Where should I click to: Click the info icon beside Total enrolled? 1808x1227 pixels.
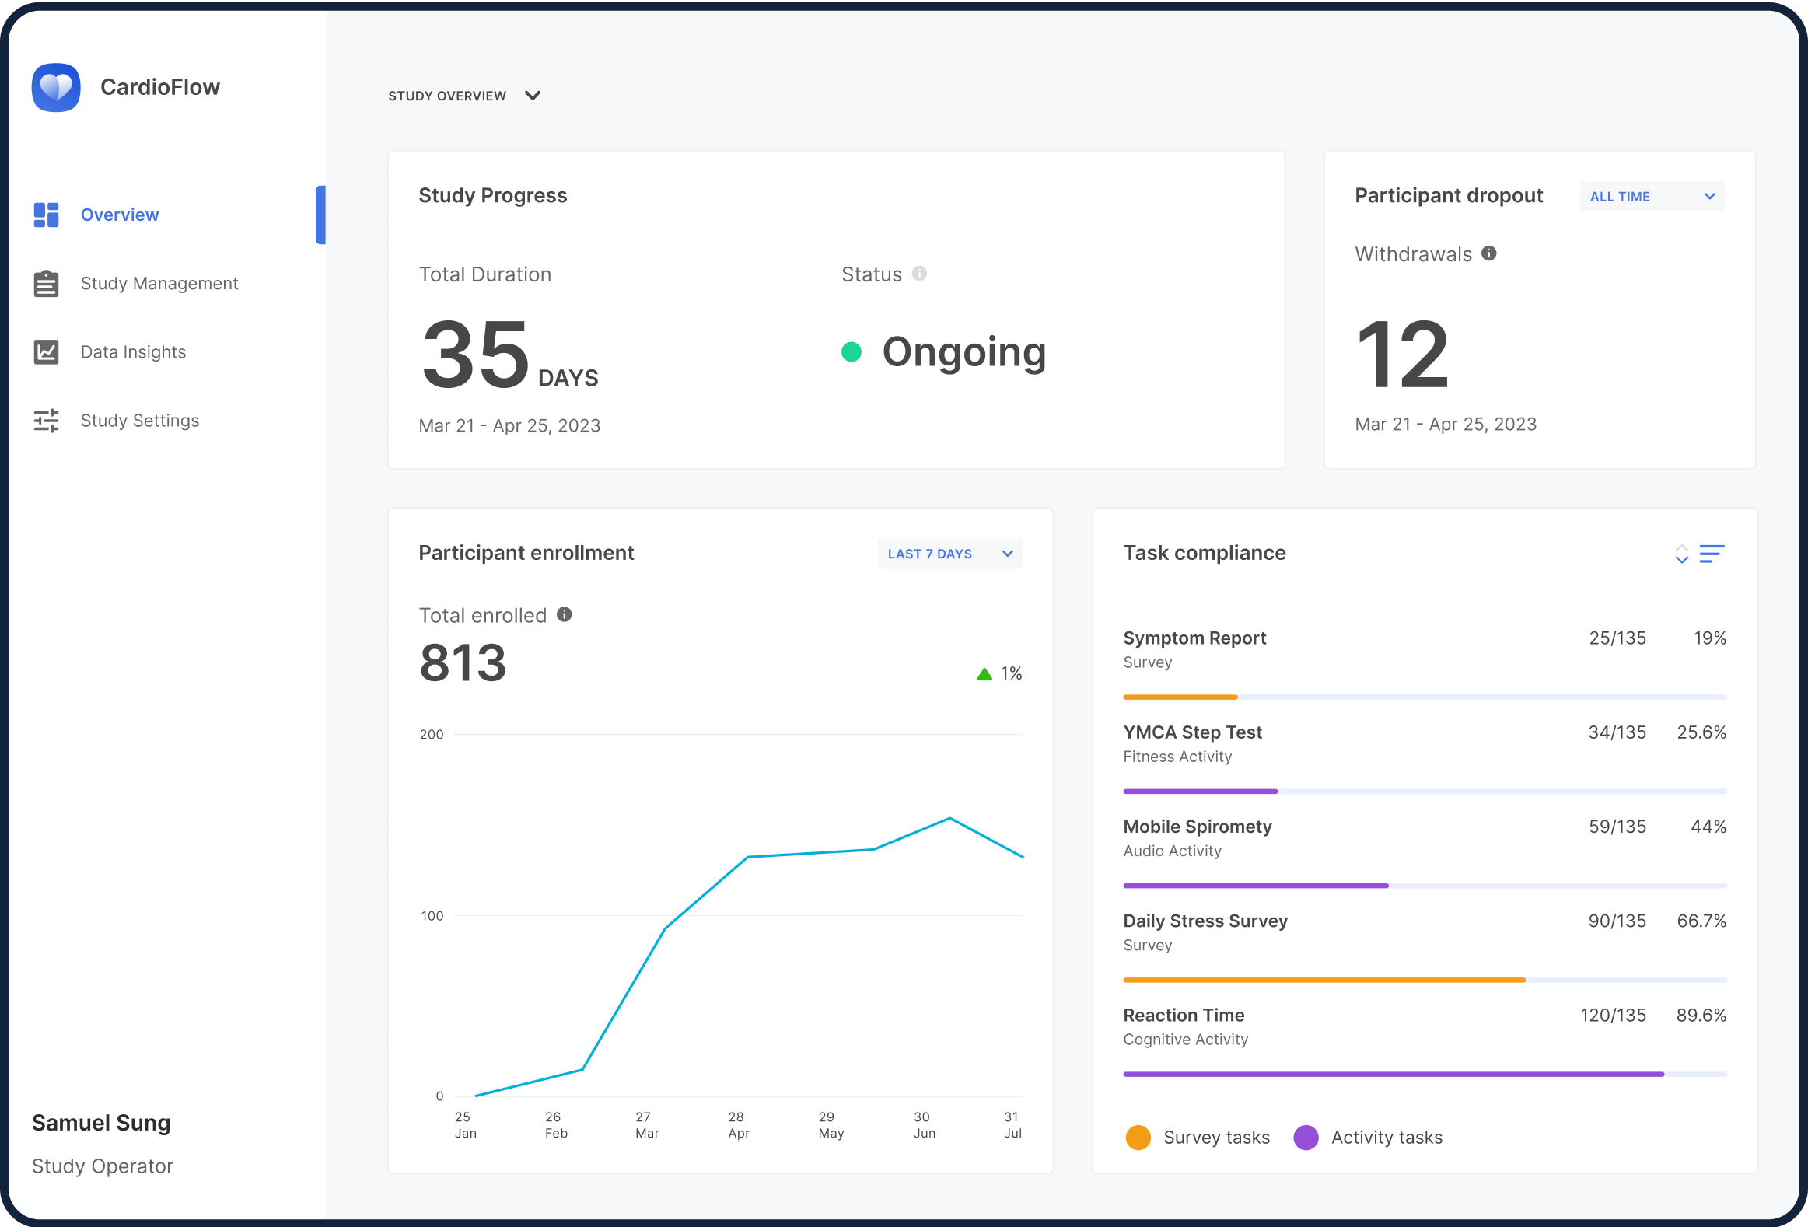point(565,615)
